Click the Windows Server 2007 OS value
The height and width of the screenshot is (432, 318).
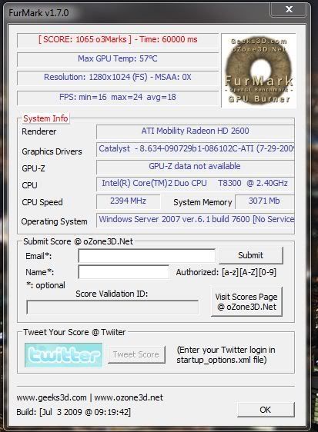(x=195, y=220)
